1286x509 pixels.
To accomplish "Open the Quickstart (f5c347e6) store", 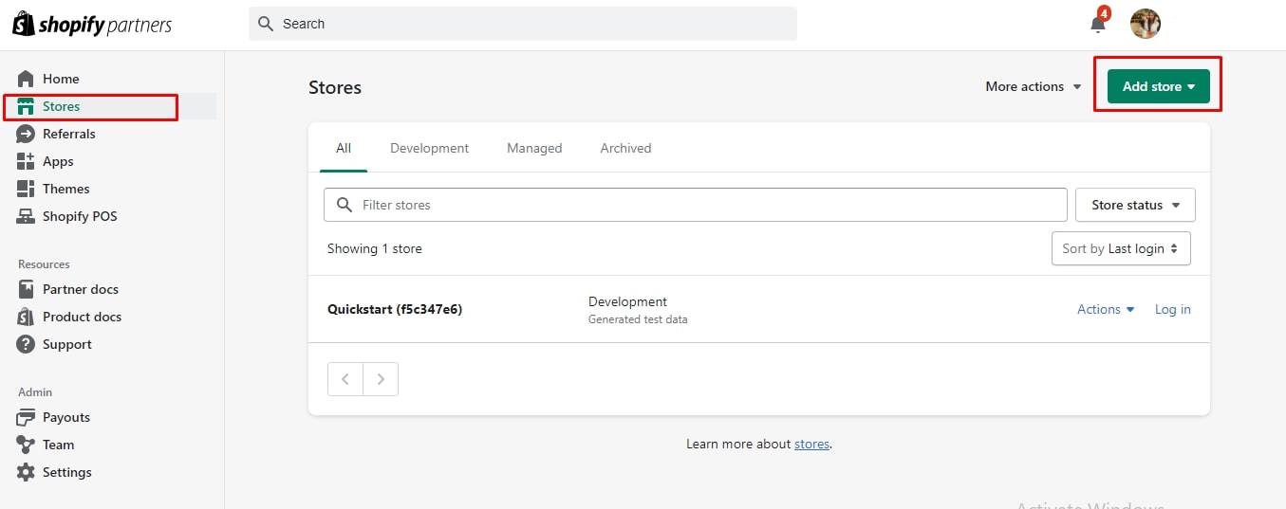I will pos(395,309).
